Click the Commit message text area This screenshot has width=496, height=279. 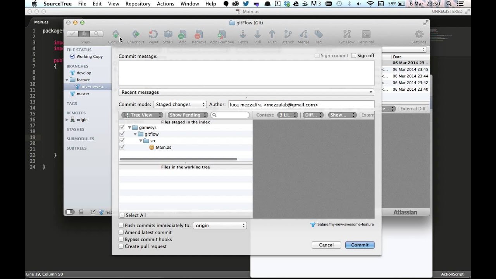point(246,73)
